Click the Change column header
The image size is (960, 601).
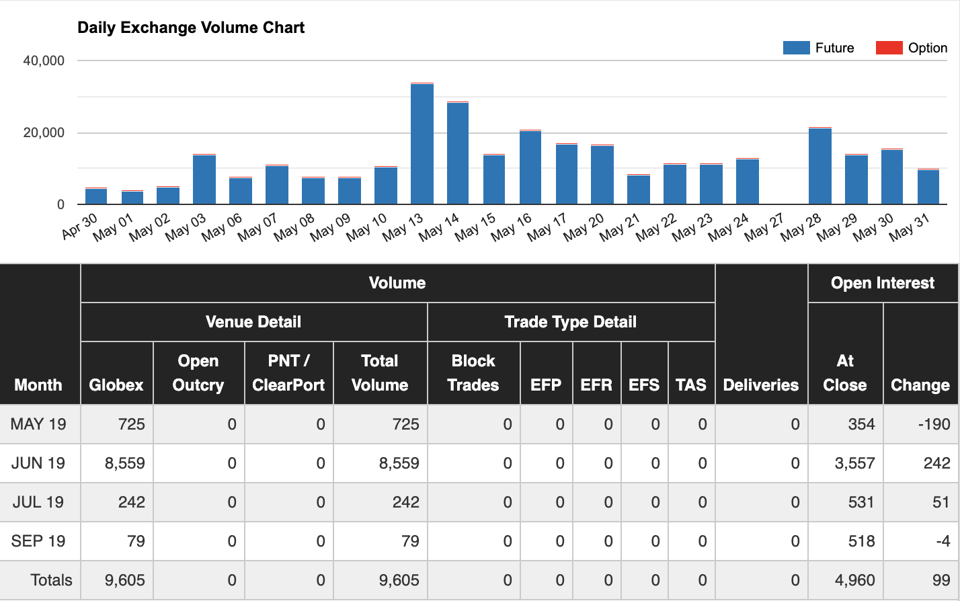[920, 385]
